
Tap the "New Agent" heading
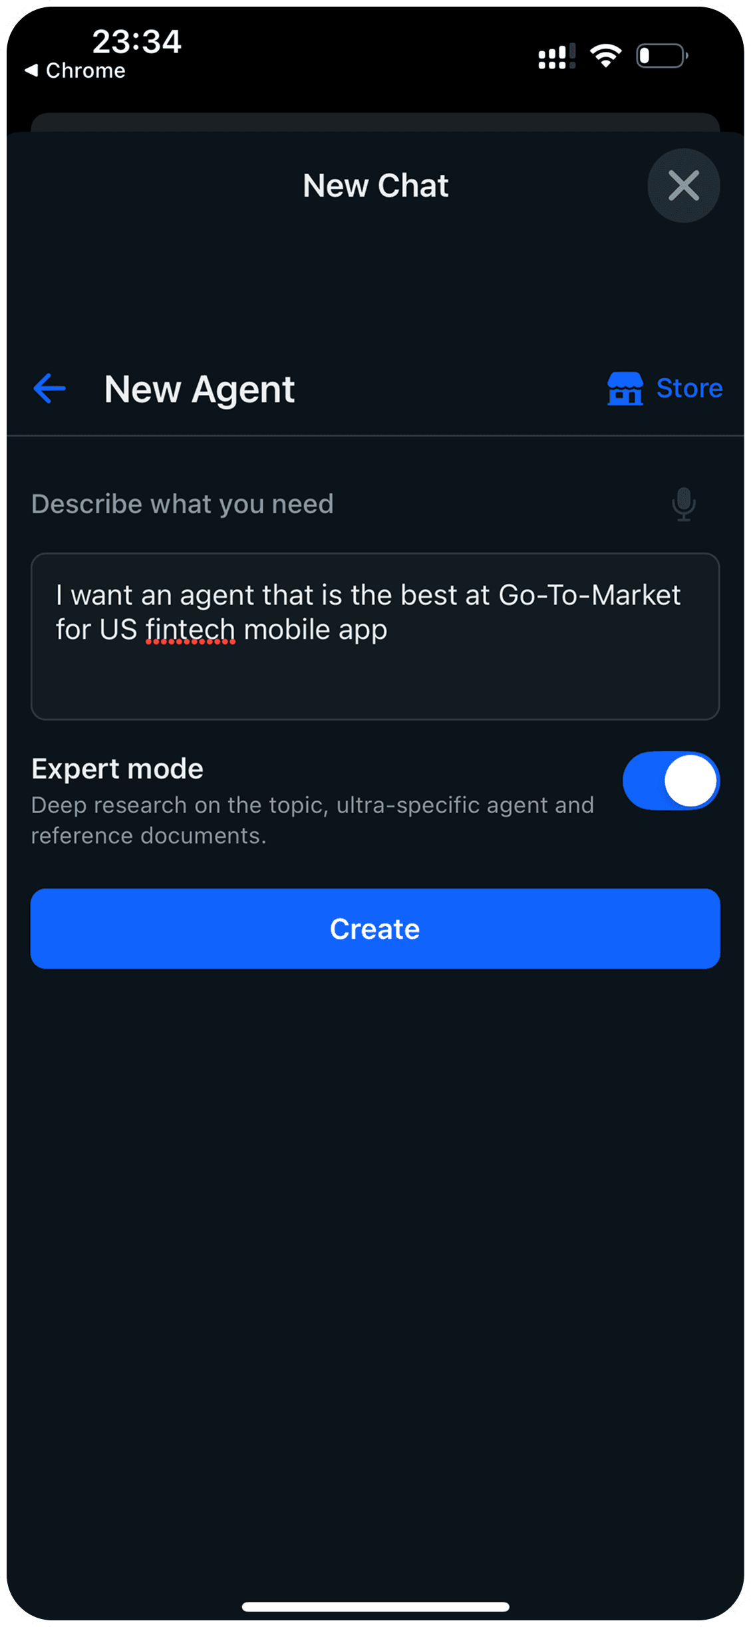[199, 389]
